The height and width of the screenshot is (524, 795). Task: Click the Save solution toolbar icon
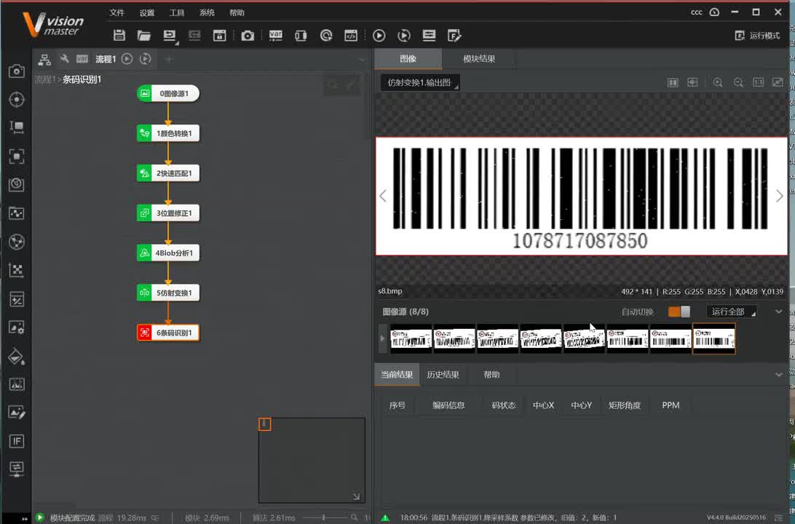click(119, 35)
